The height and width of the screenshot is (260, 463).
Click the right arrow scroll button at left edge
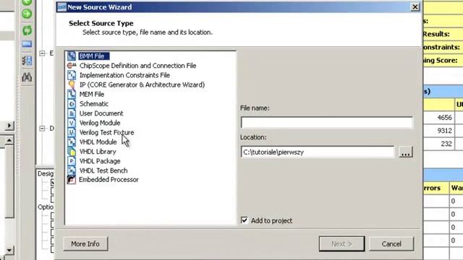pyautogui.click(x=9, y=126)
